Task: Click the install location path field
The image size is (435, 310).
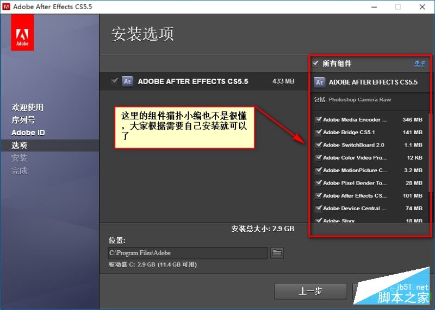Action: [x=188, y=253]
